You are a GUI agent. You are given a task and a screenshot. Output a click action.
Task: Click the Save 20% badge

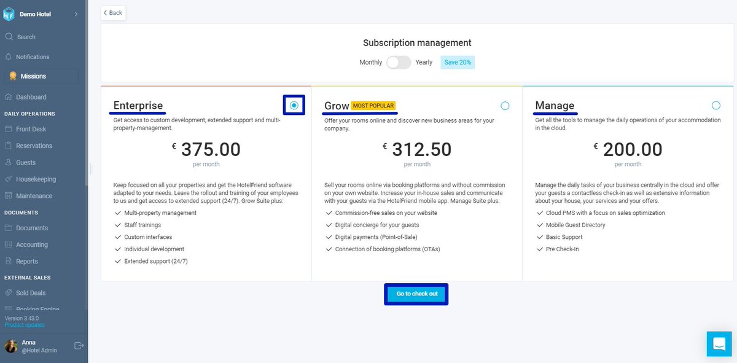458,62
